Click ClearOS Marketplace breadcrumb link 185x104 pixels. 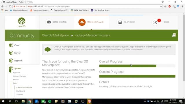coord(55,35)
